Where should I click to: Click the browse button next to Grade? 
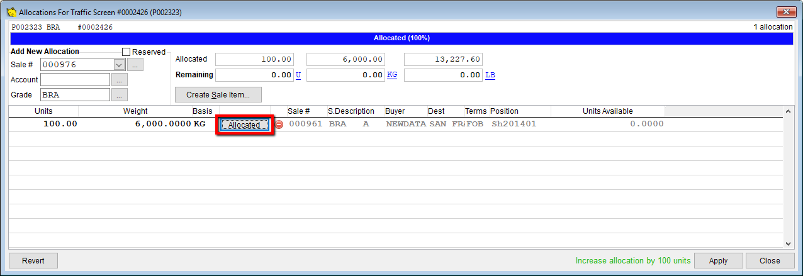[x=120, y=95]
